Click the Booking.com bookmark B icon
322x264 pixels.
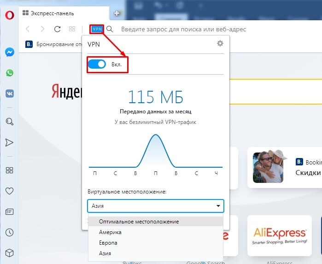coord(29,44)
